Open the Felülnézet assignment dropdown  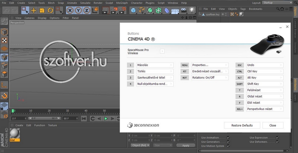(264, 90)
